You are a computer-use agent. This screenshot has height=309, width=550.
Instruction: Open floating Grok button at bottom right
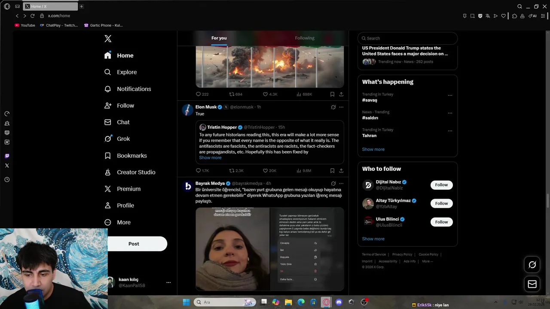(532, 265)
